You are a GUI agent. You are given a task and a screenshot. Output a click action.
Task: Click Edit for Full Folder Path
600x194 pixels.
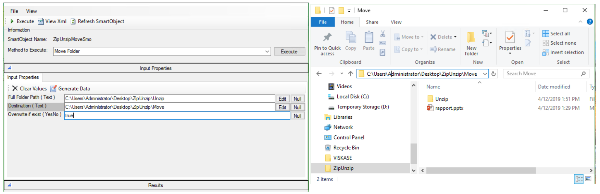pyautogui.click(x=282, y=99)
